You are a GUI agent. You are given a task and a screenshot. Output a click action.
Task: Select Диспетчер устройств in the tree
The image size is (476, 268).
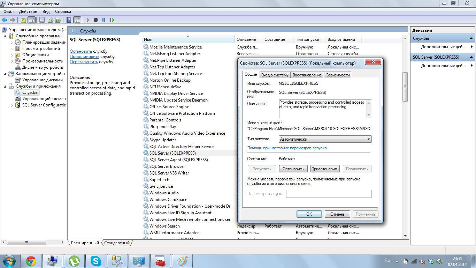point(43,67)
